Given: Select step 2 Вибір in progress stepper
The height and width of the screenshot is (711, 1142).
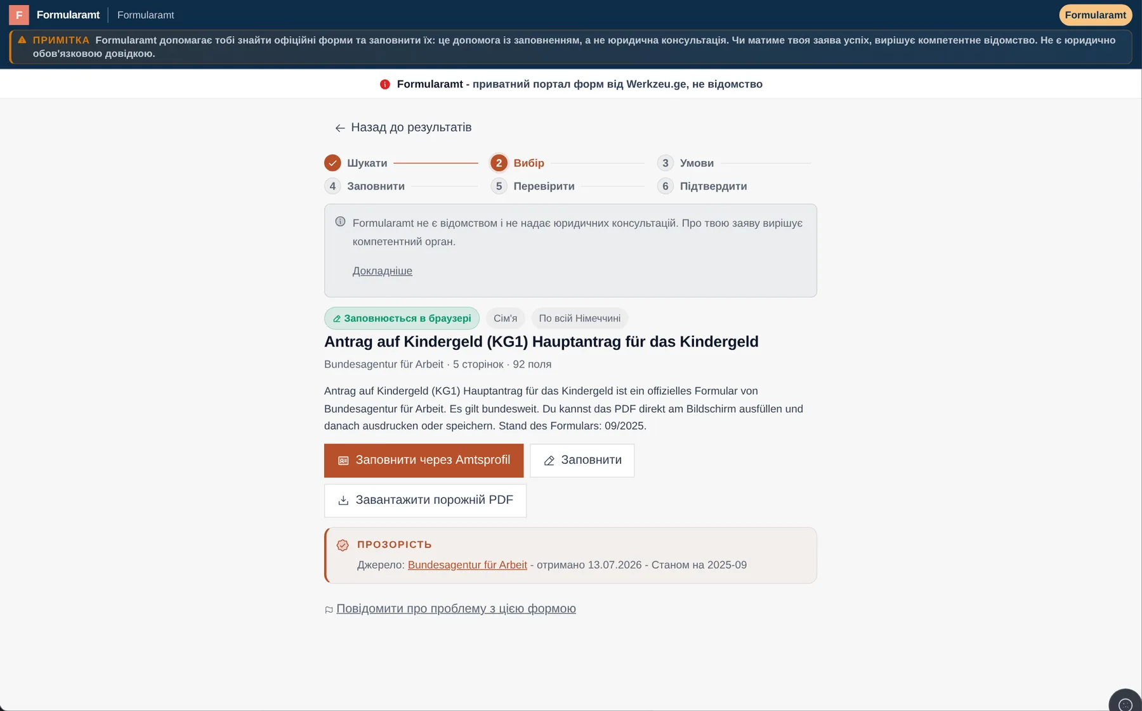Looking at the screenshot, I should pos(517,163).
